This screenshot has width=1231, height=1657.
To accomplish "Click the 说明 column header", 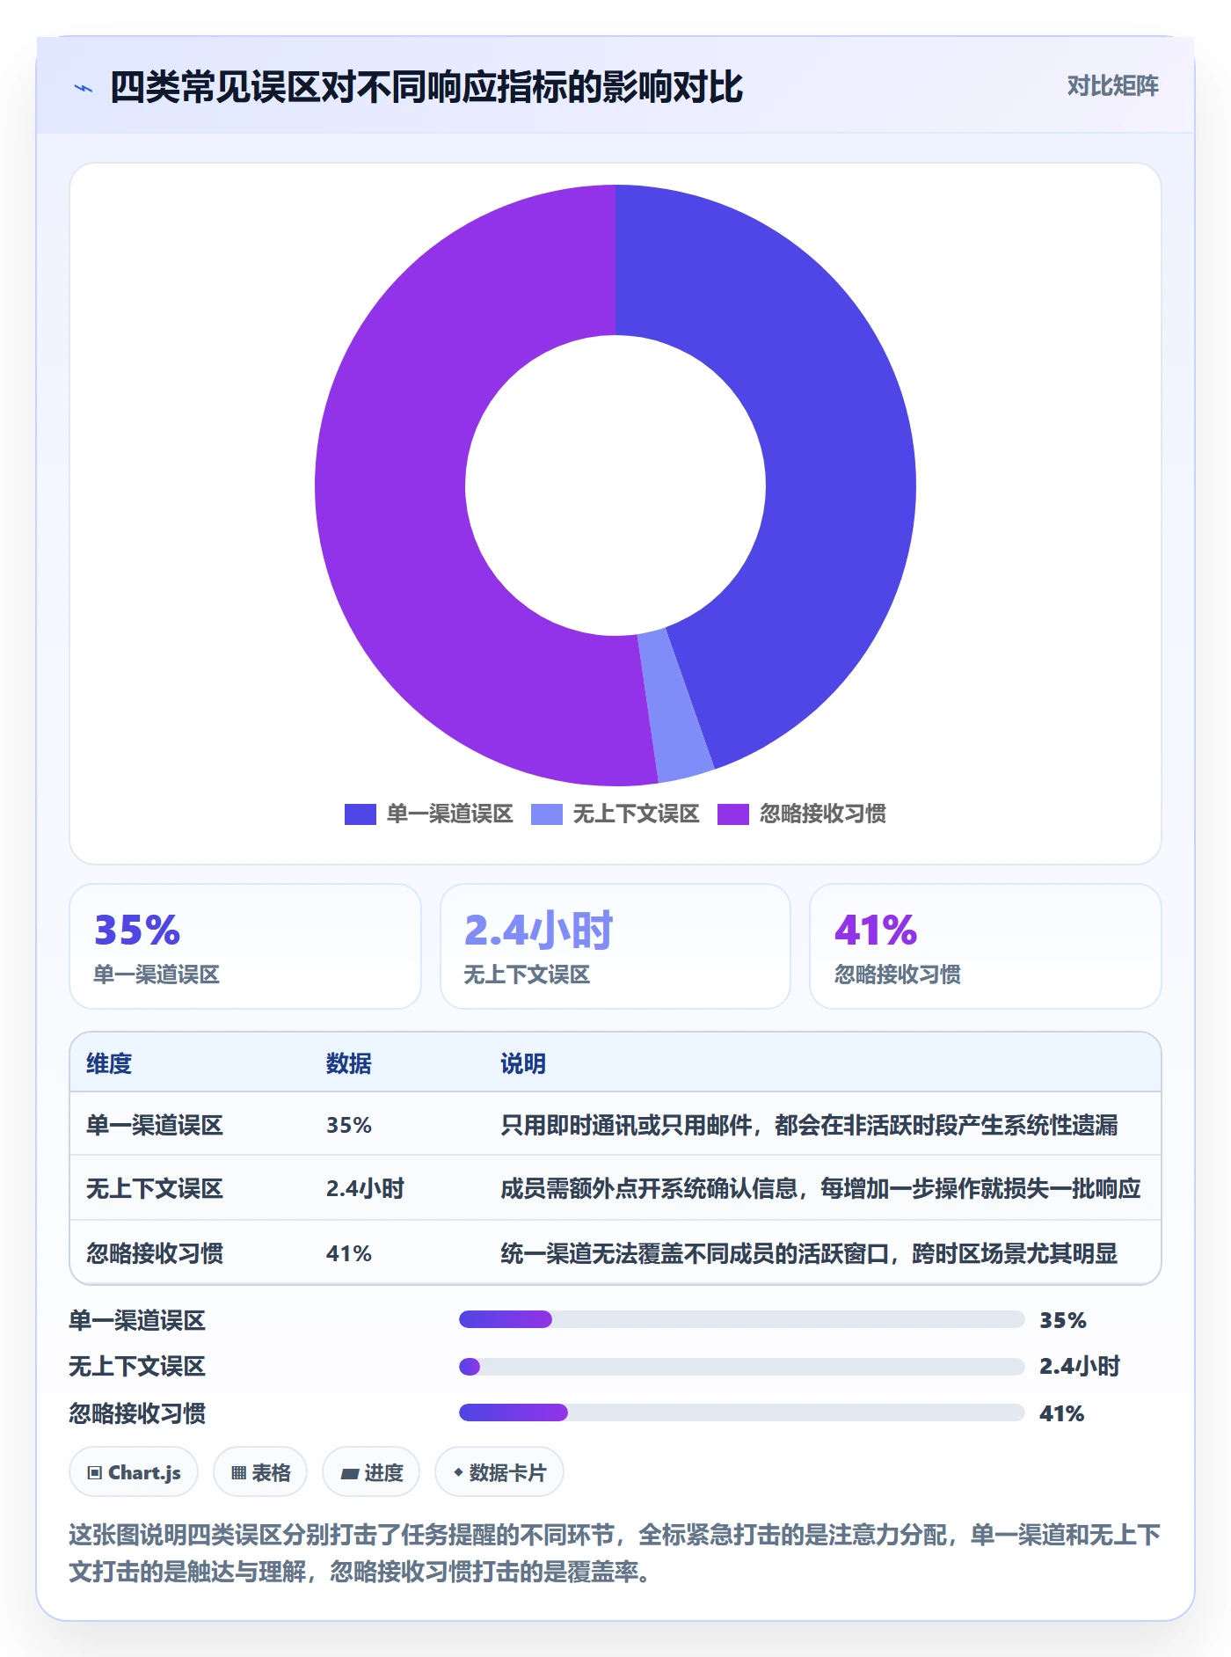I will 523,1063.
